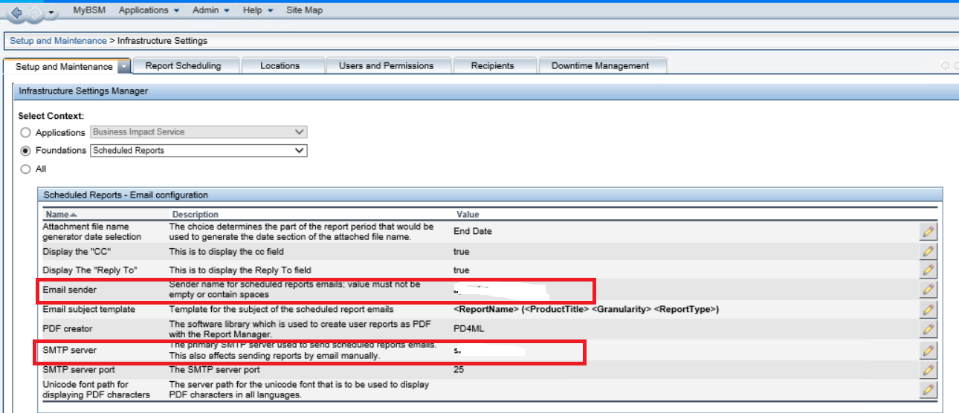Click the "End Date" value cell
Viewport: 959px width, 413px height.
tap(473, 231)
